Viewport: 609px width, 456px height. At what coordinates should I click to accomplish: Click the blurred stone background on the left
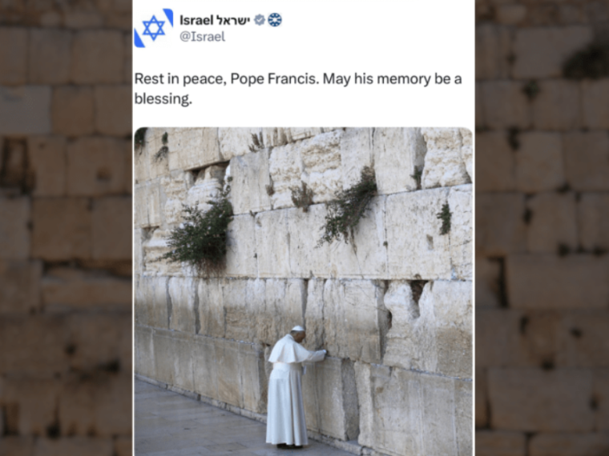coord(66,228)
